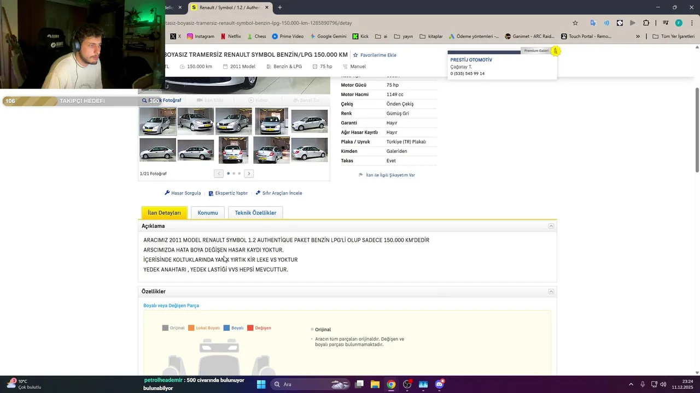Switch to the İlan Detayları tab
The image size is (700, 393).
pyautogui.click(x=164, y=213)
